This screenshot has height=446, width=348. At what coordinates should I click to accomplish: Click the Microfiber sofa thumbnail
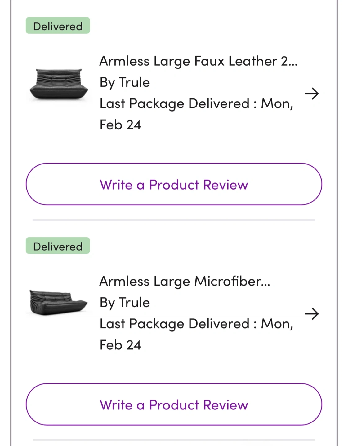click(x=59, y=302)
